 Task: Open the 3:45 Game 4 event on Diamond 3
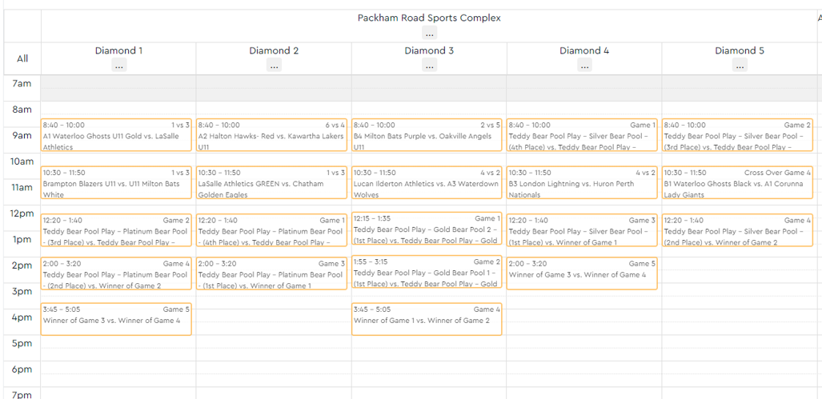(x=427, y=319)
